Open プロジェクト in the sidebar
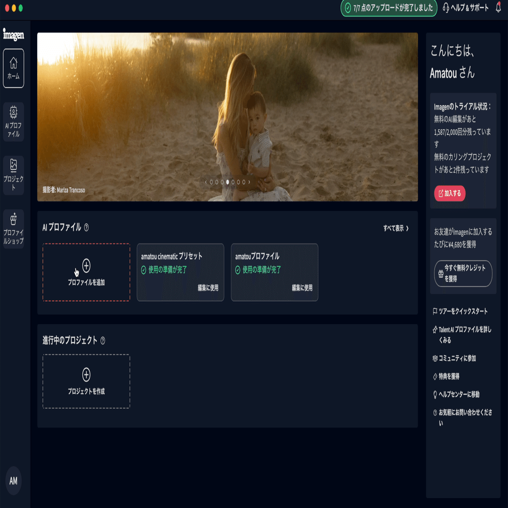The width and height of the screenshot is (508, 508). [13, 175]
